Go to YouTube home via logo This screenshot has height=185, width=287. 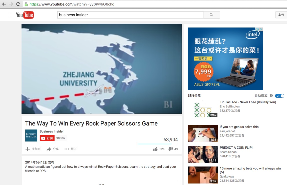[25, 15]
